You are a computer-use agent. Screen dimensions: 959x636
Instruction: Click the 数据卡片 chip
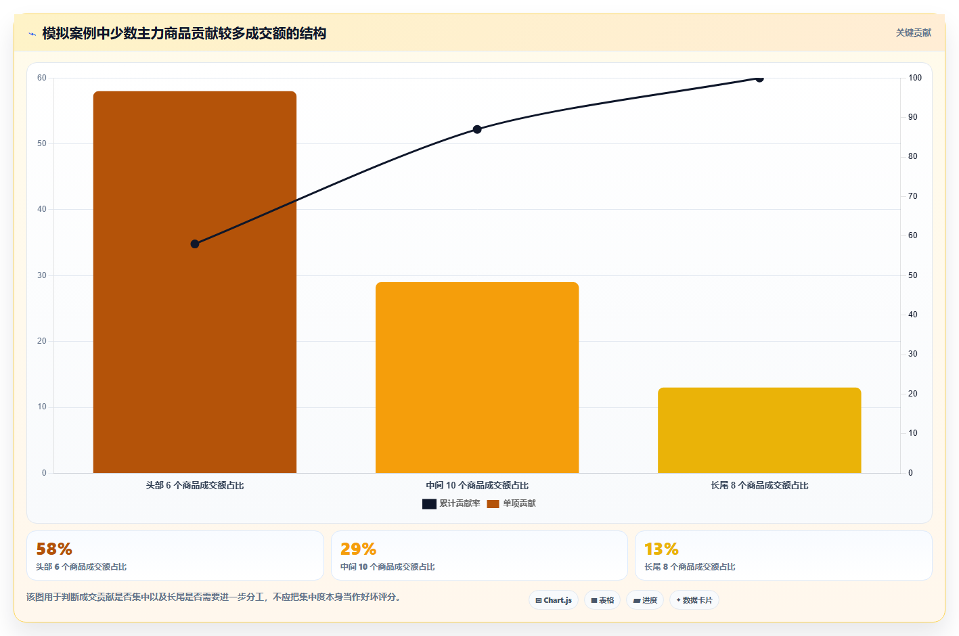tap(694, 600)
